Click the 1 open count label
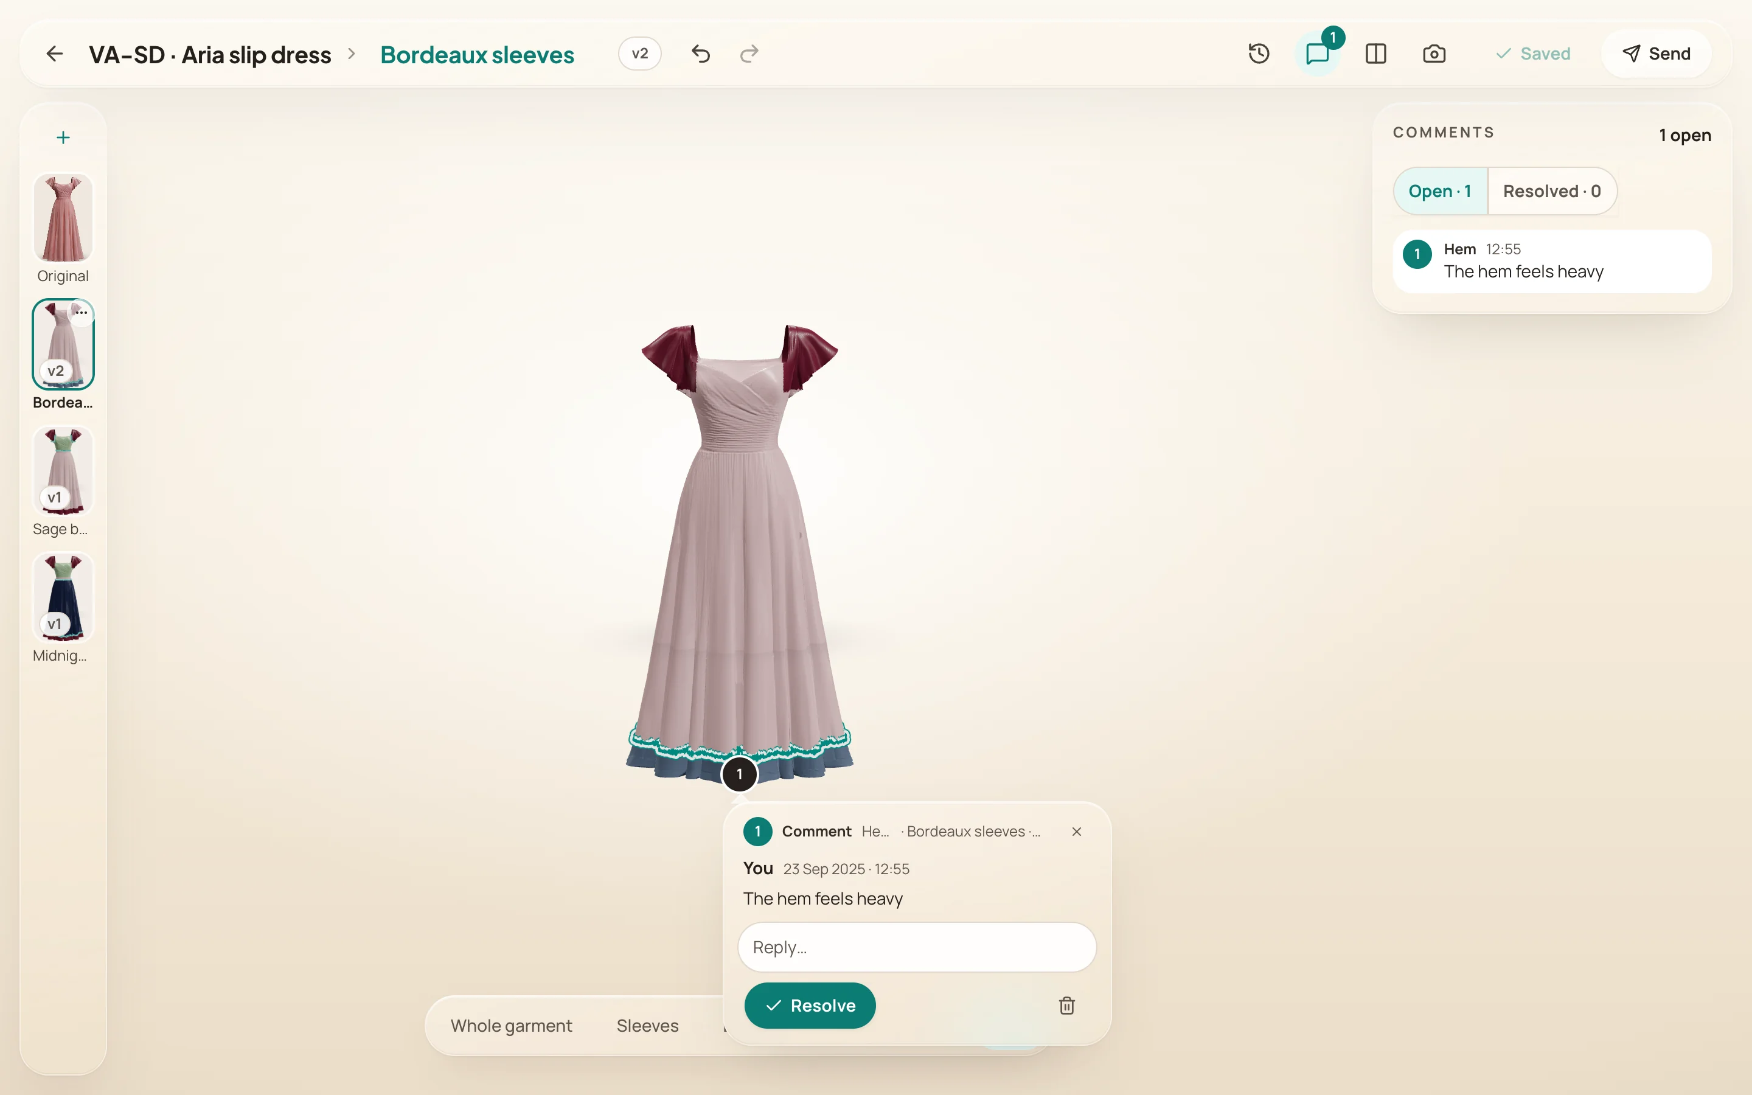Screen dimensions: 1752x1095 pyautogui.click(x=1684, y=136)
